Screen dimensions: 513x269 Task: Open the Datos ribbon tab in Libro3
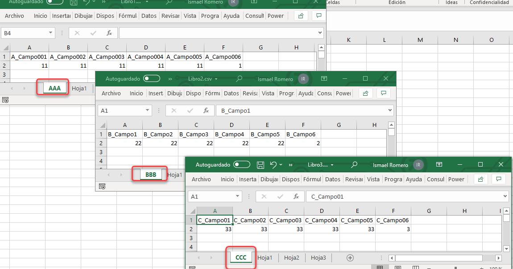(333, 179)
